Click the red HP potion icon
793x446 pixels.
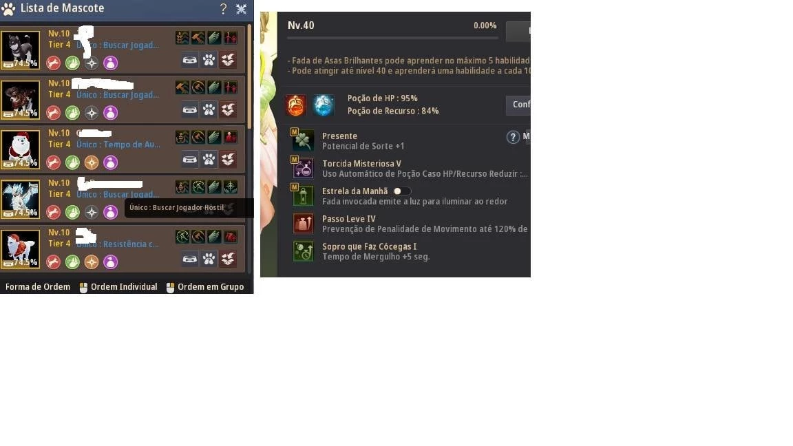(295, 105)
